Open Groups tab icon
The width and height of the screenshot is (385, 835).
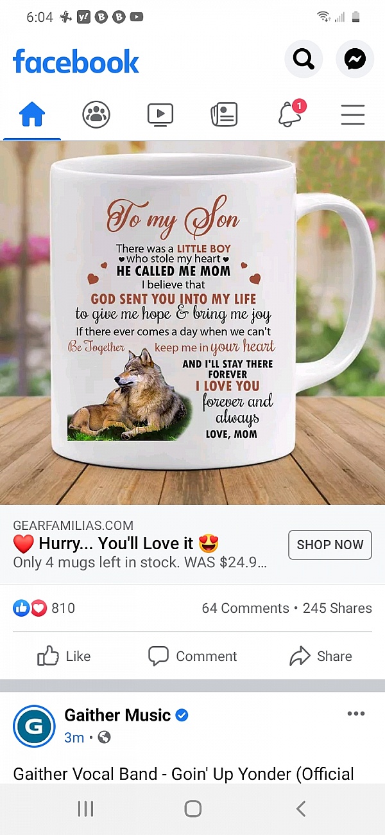(x=96, y=115)
